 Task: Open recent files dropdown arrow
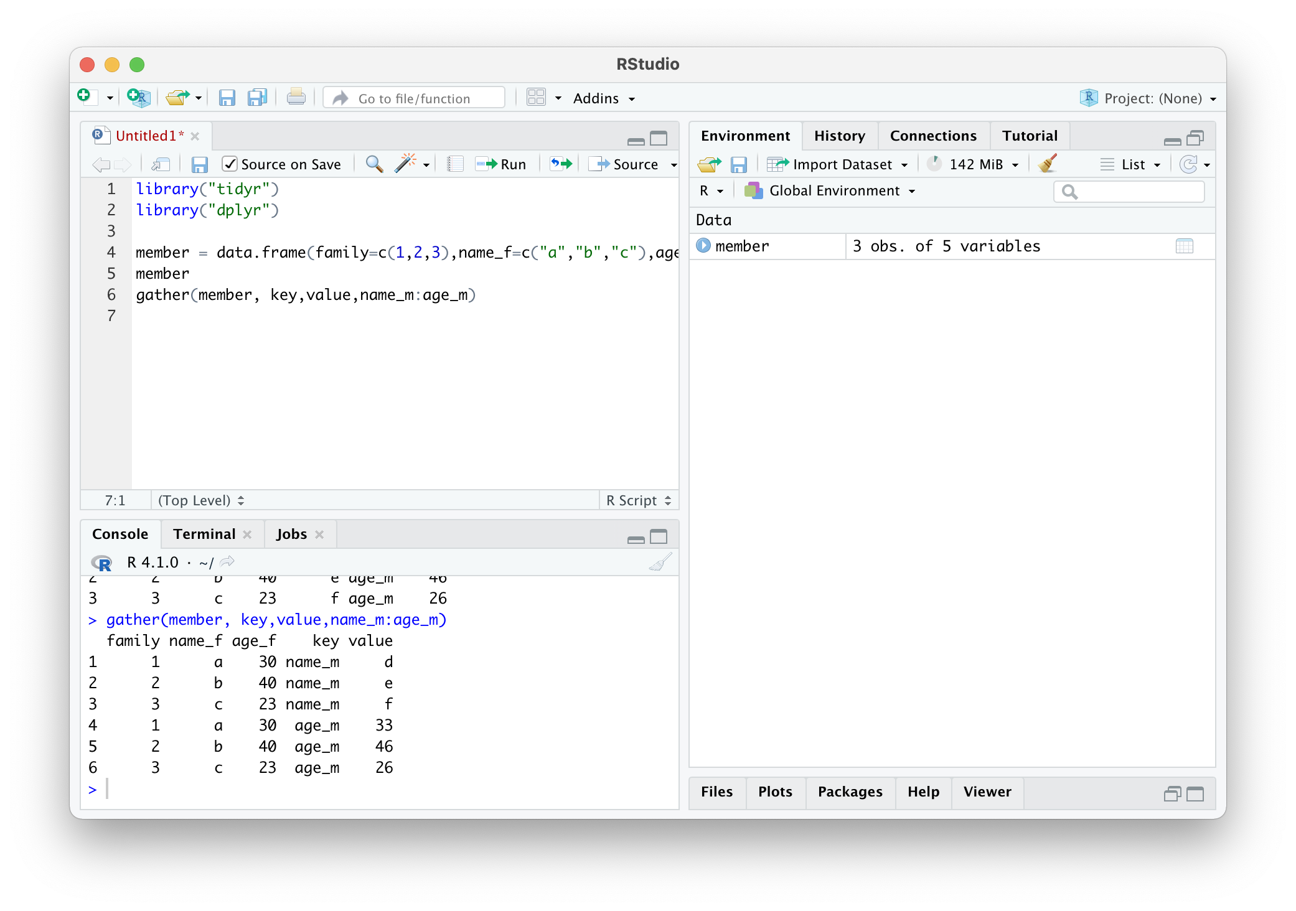tap(199, 98)
